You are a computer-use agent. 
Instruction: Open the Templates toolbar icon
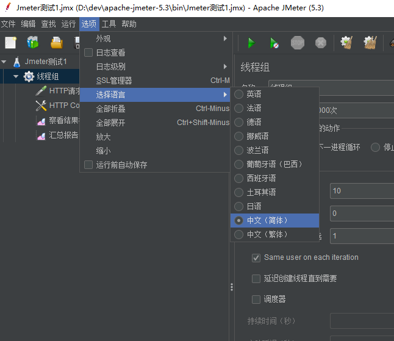(x=32, y=43)
